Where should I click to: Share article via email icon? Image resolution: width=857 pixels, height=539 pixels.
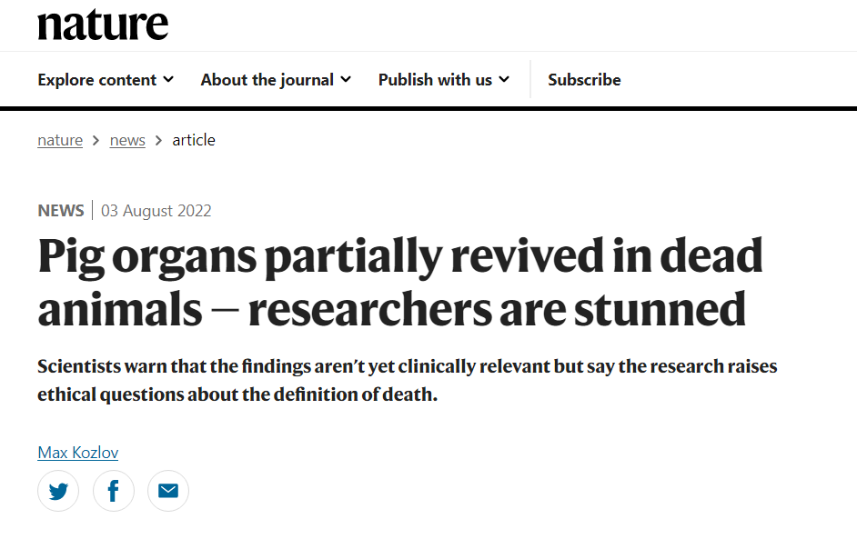click(x=167, y=491)
